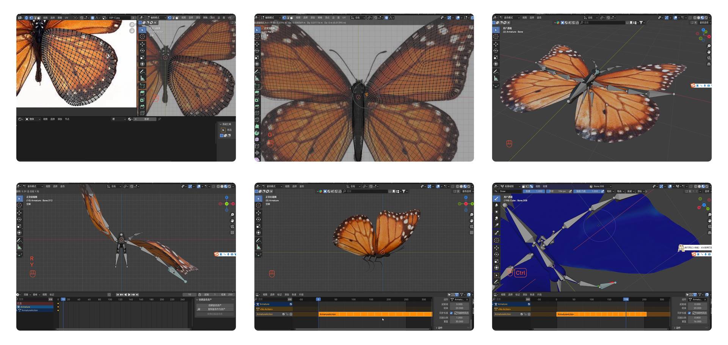Toggle solo star on ArmatureAction in side-view NLA panel
Viewport: 728px width, 345px height.
point(291,314)
